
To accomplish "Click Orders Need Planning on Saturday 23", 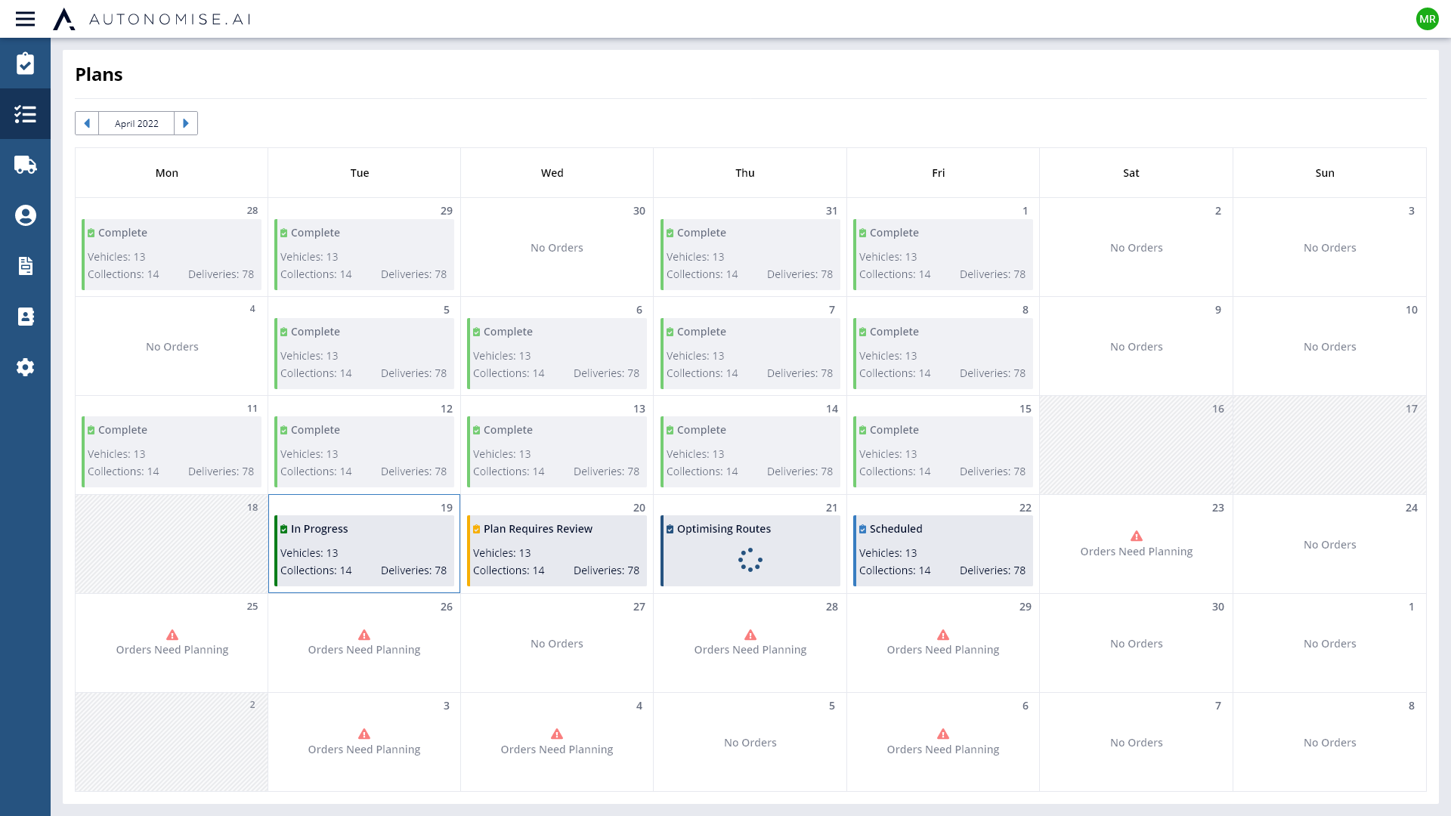I will (1136, 552).
